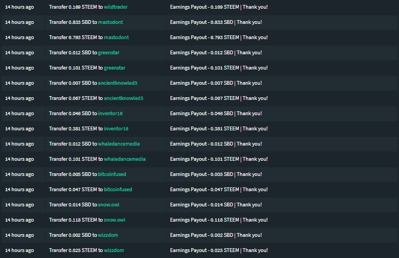
Task: Open greenstar link in 0.012 SBD row
Action: (109, 53)
